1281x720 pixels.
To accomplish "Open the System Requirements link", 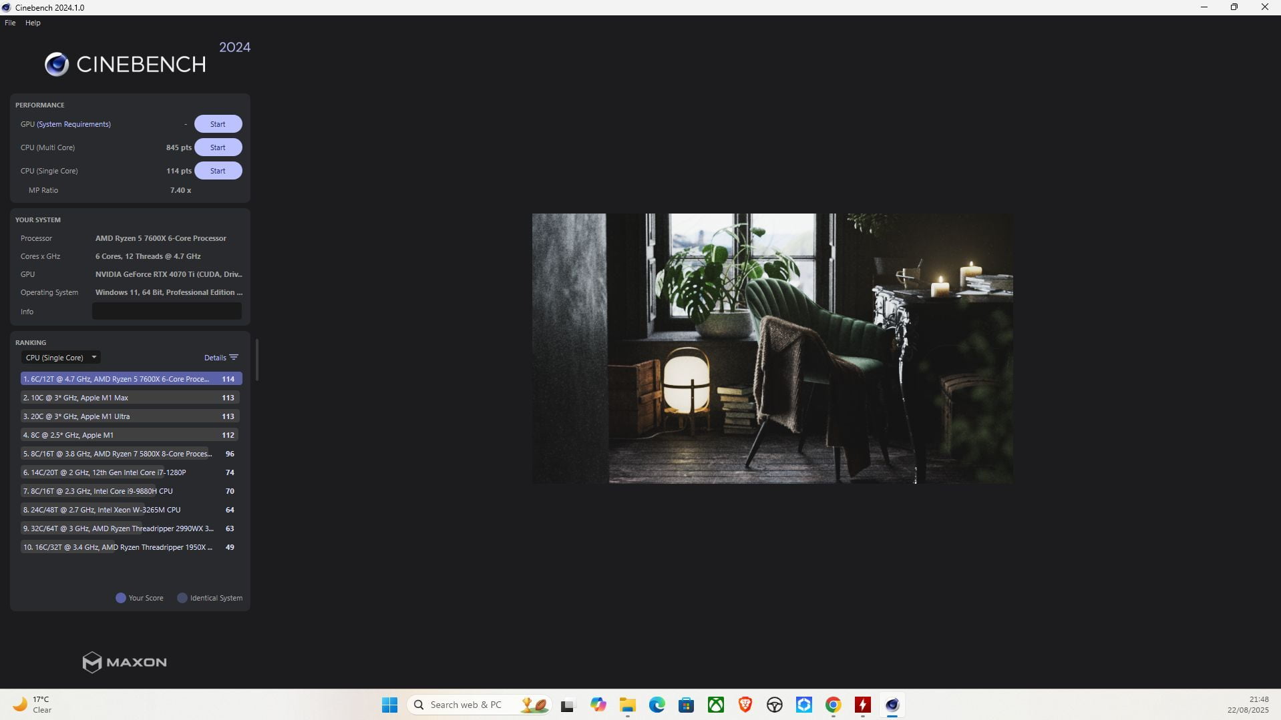I will pyautogui.click(x=73, y=124).
